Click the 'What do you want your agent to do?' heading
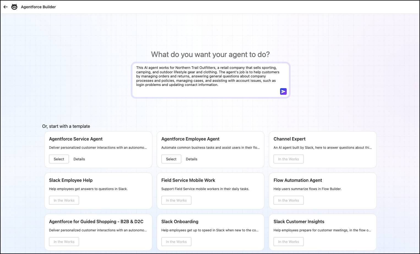The image size is (420, 254). 210,54
